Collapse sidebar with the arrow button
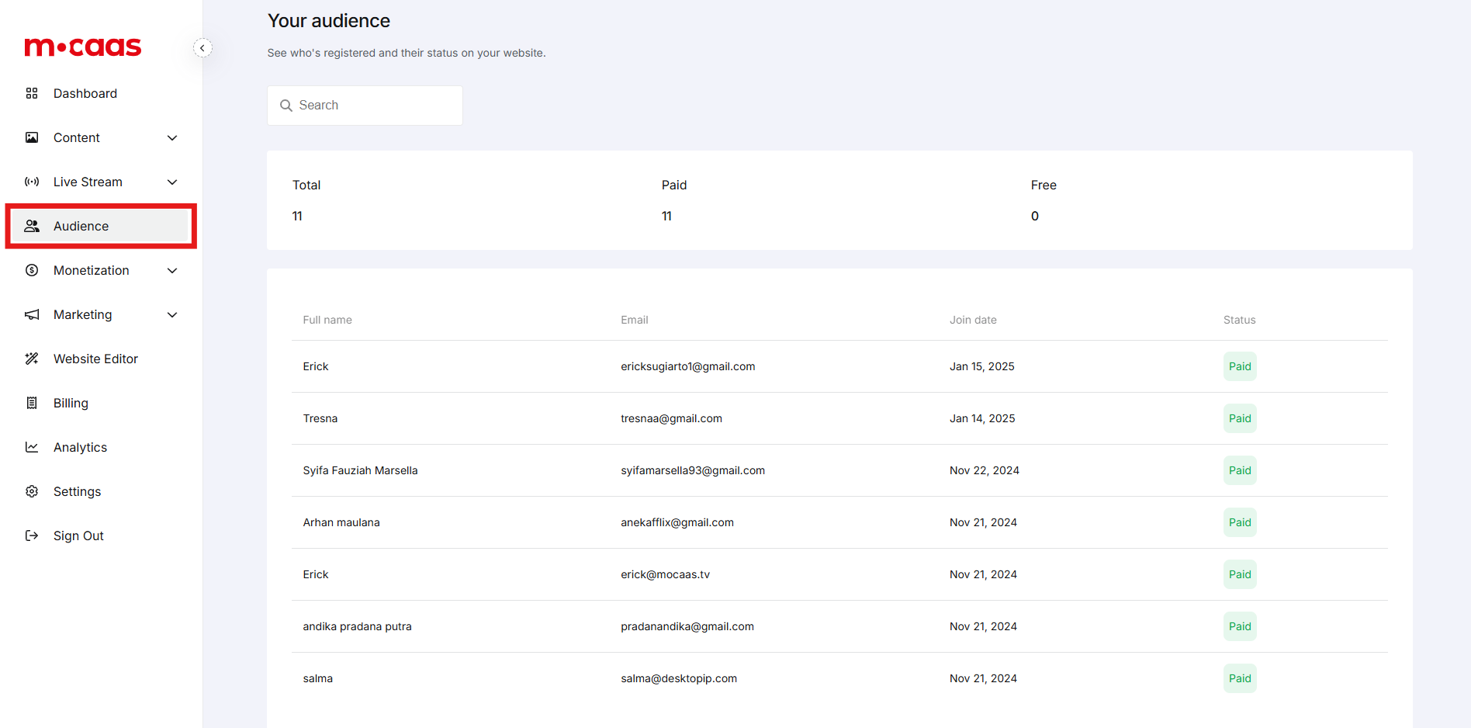Viewport: 1471px width, 728px height. tap(202, 48)
